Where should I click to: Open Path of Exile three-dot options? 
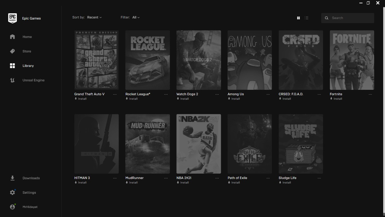268,178
